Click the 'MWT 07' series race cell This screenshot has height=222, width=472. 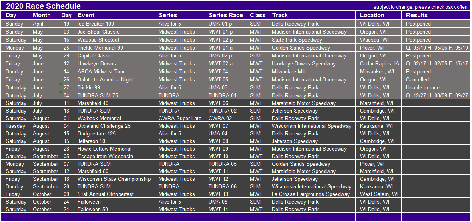click(x=224, y=126)
